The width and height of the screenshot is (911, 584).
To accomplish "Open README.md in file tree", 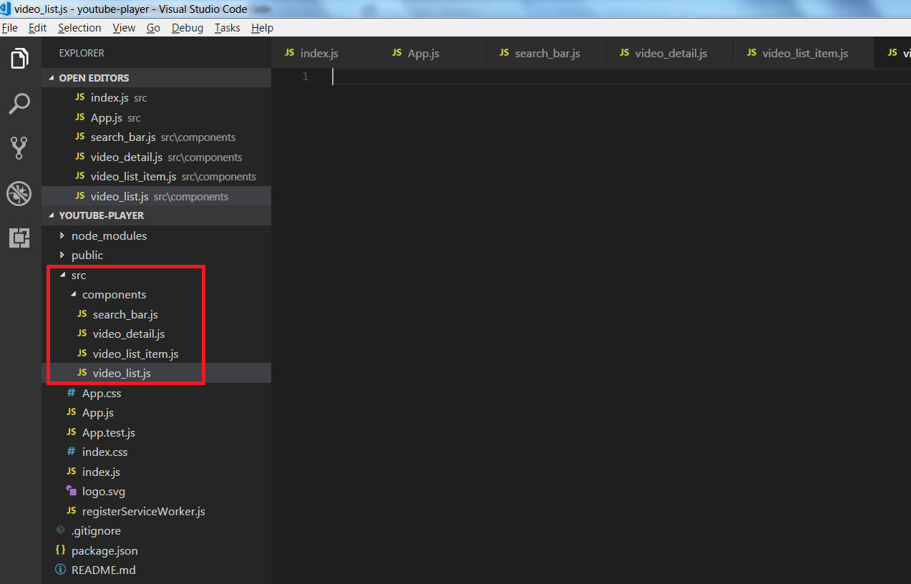I will (x=156, y=570).
